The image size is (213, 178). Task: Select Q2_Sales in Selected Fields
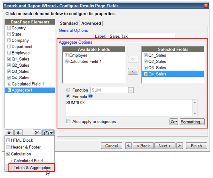click(173, 61)
